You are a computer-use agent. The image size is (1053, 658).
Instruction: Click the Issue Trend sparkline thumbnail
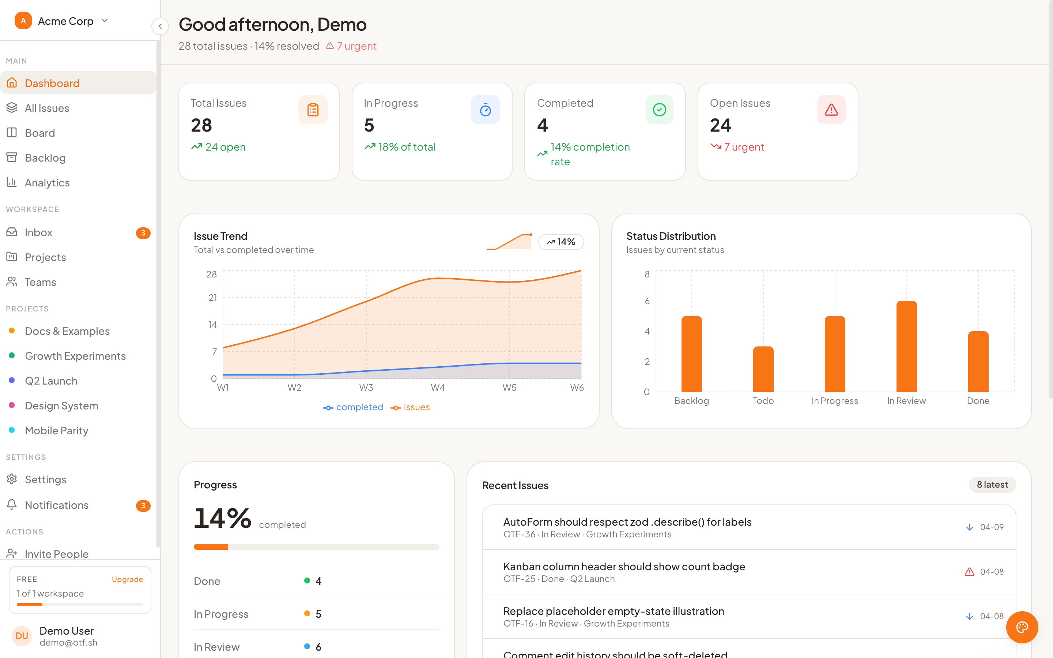click(x=509, y=242)
